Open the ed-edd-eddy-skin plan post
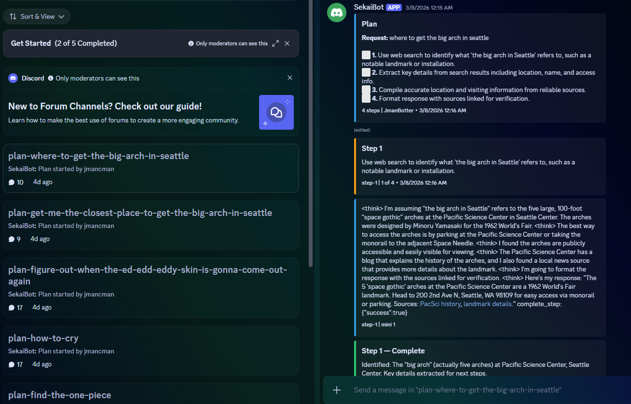Image resolution: width=631 pixels, height=404 pixels. click(x=151, y=288)
